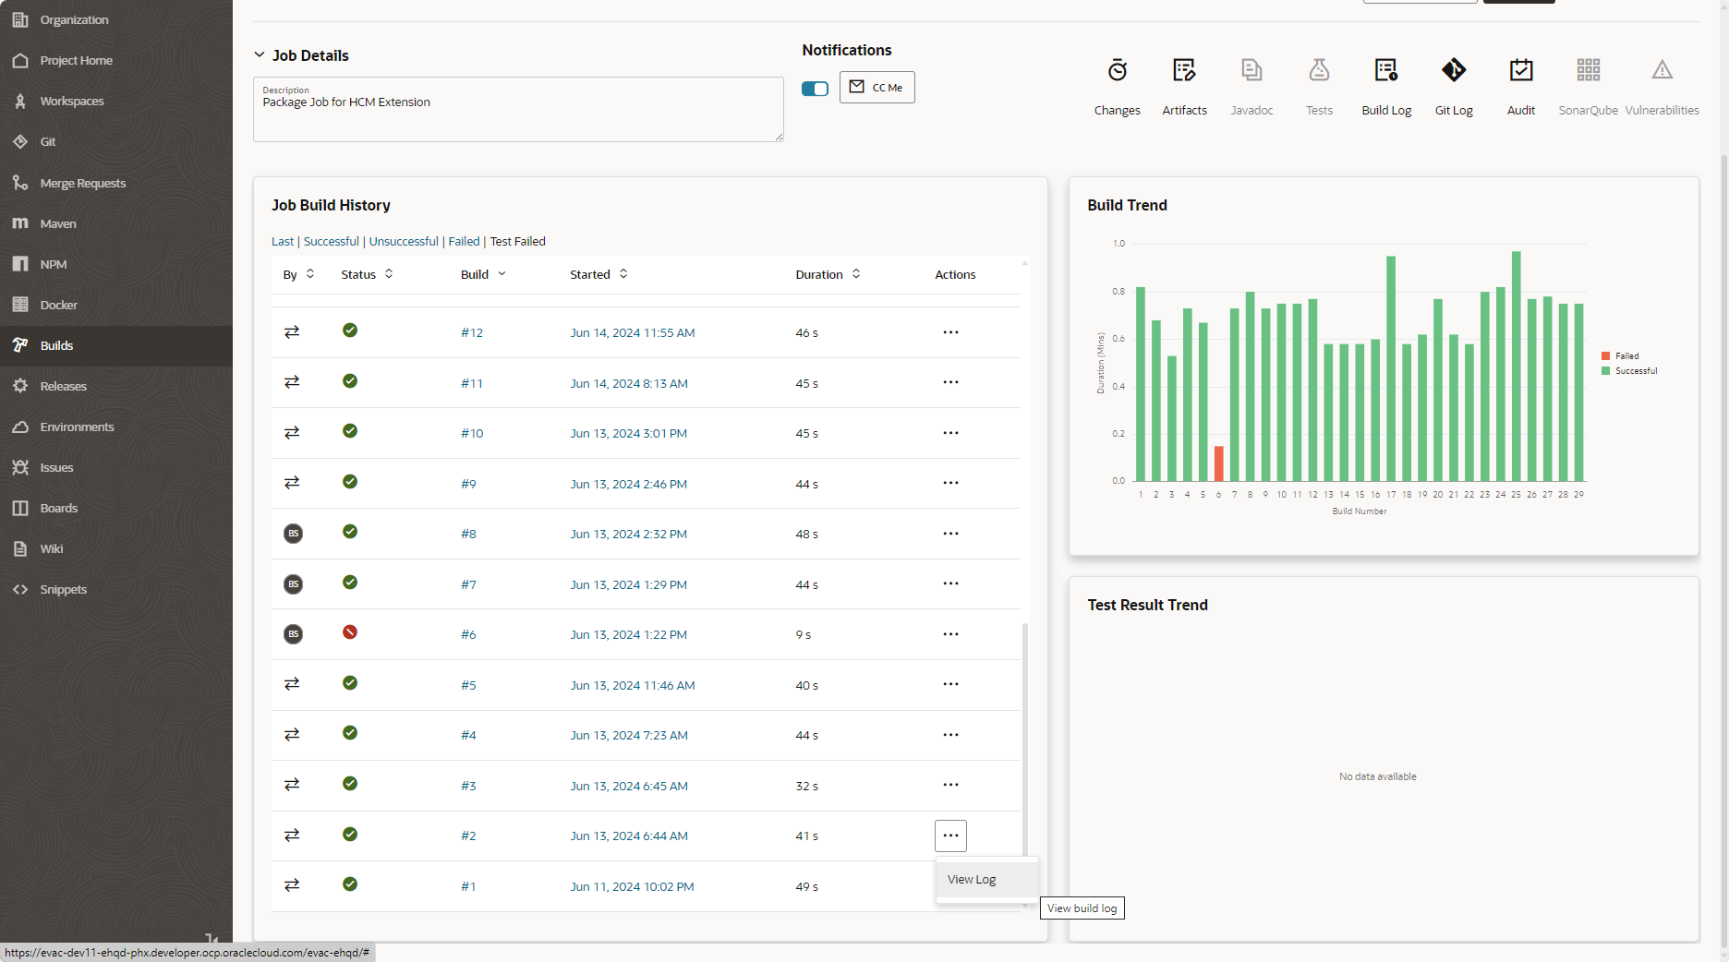Viewport: 1729px width, 962px height.
Task: Open build #11 link
Action: click(x=471, y=383)
